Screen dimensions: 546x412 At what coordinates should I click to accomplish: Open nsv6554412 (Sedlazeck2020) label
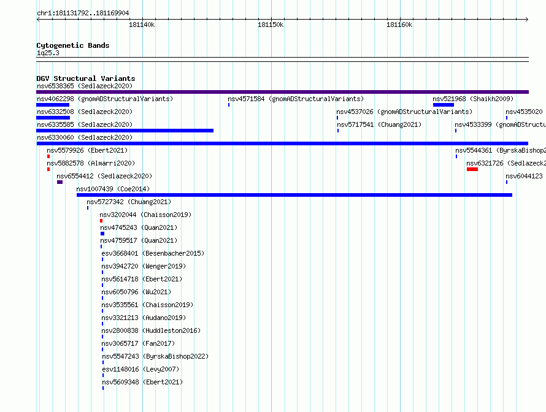click(x=104, y=176)
